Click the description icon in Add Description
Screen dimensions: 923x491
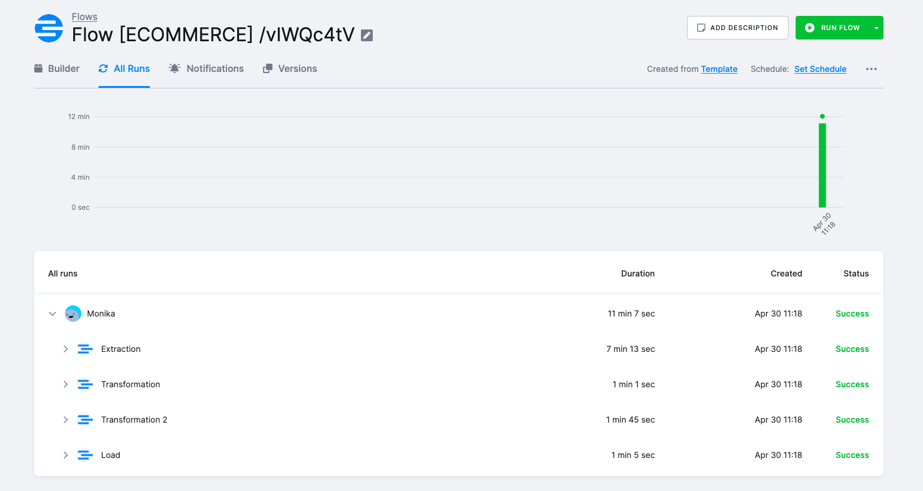click(701, 27)
